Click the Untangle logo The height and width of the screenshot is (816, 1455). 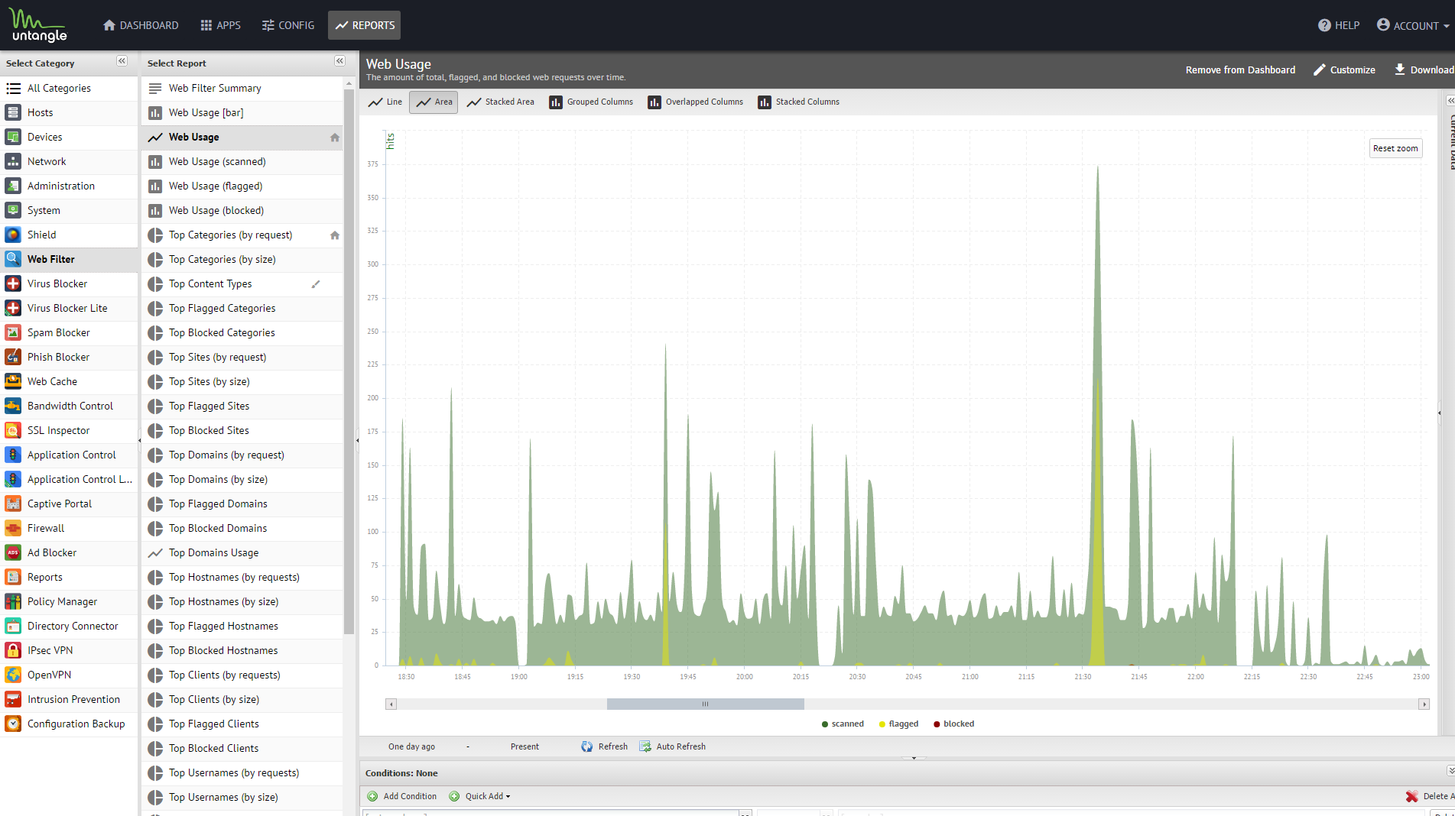[x=38, y=25]
